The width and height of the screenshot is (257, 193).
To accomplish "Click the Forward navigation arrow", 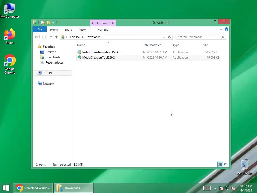I will (x=45, y=37).
